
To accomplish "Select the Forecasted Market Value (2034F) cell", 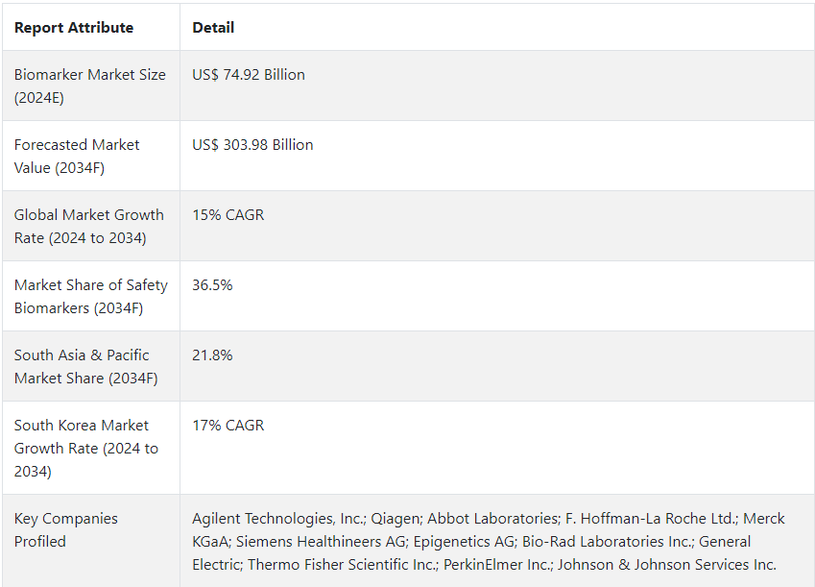I will 77,156.
